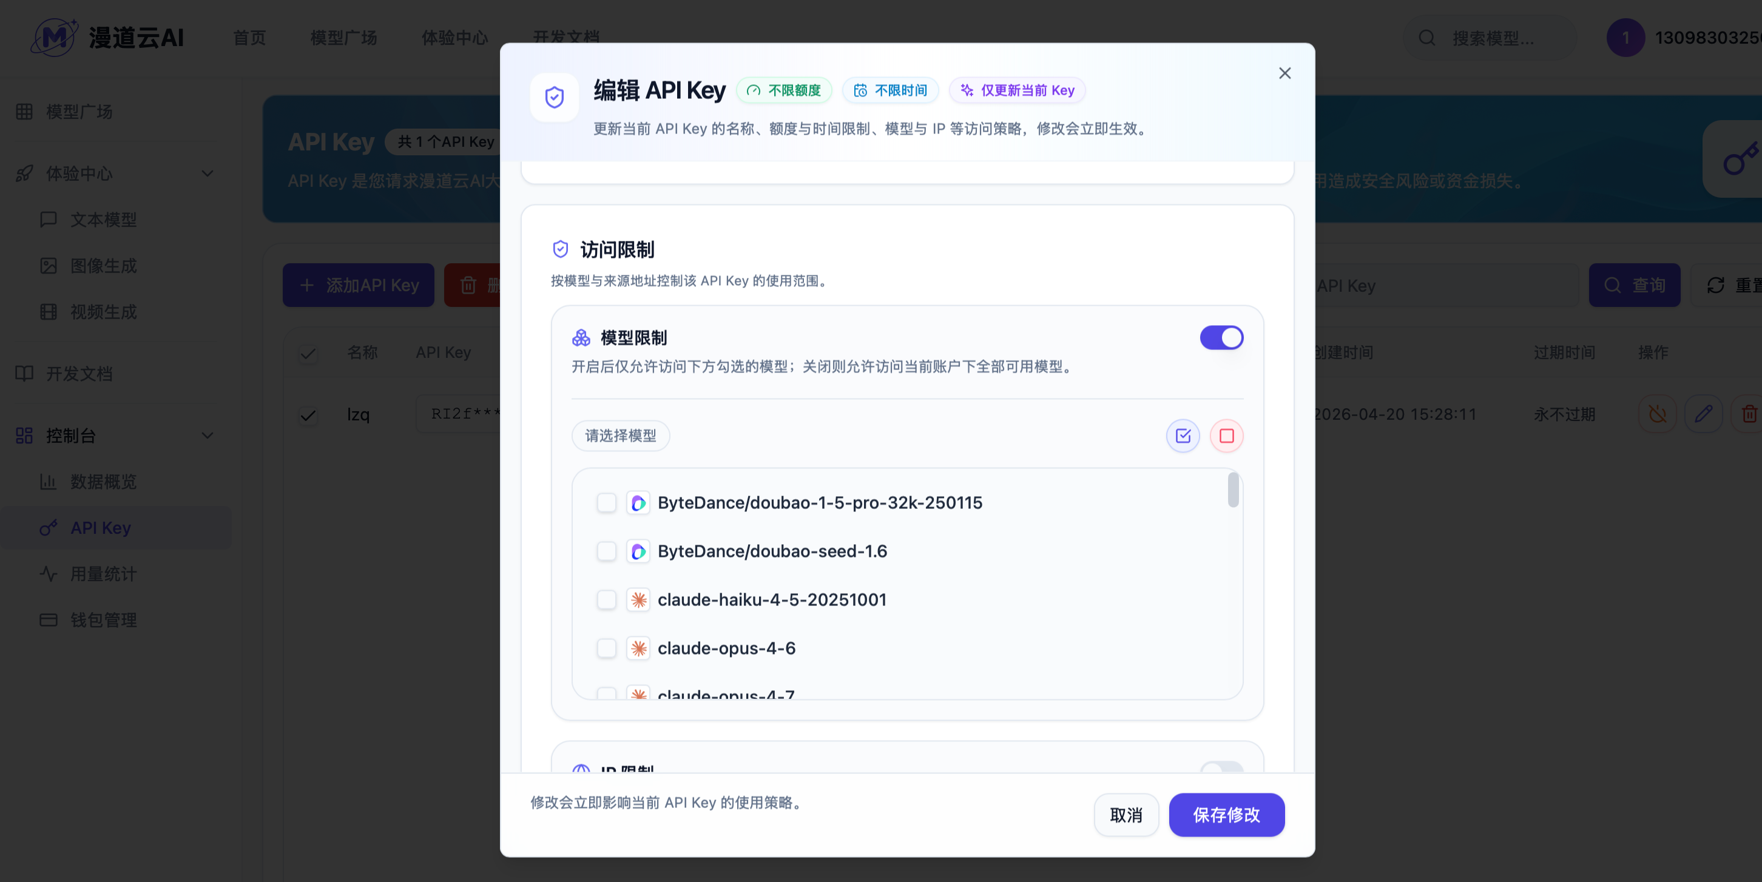Click the 访问限制 shield icon
The width and height of the screenshot is (1762, 882).
point(560,249)
